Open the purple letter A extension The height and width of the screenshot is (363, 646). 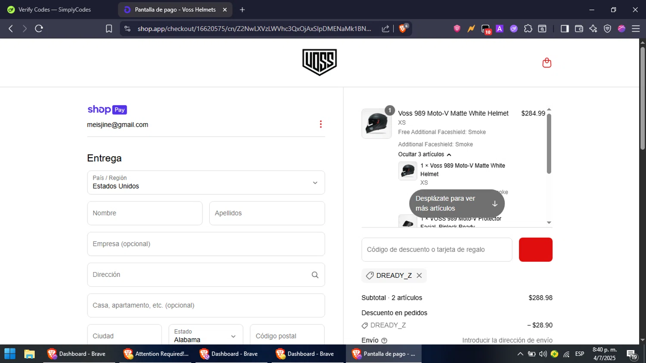click(x=500, y=28)
